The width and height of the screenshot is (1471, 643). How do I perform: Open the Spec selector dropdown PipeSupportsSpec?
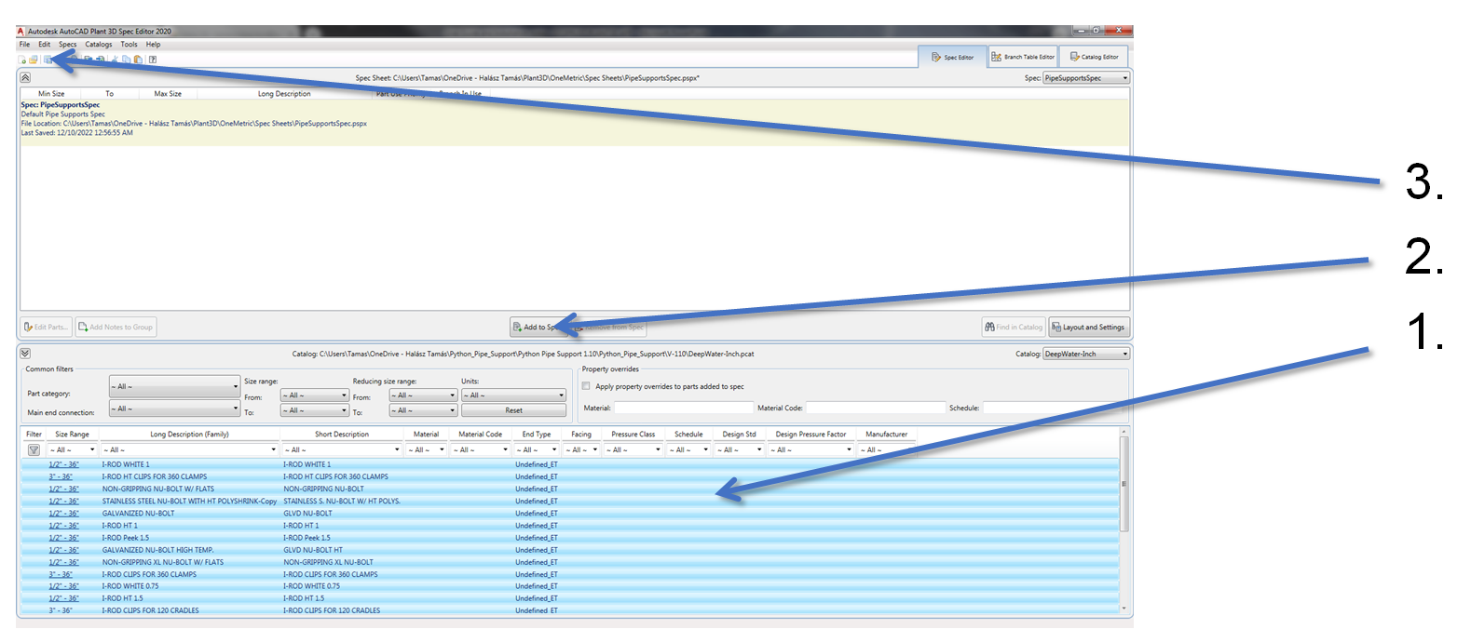click(x=1086, y=78)
